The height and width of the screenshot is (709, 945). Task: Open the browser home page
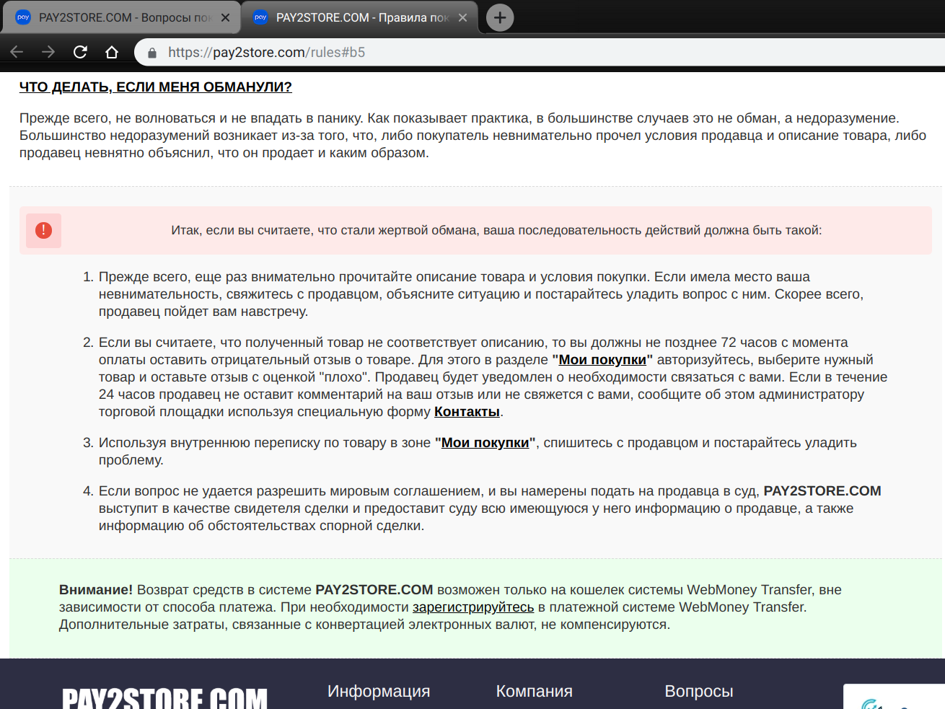point(112,52)
